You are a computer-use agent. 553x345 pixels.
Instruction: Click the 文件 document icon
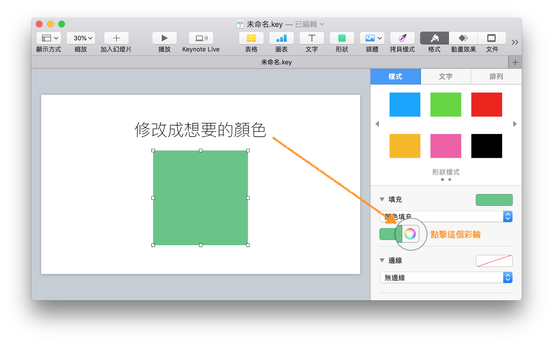pos(492,38)
